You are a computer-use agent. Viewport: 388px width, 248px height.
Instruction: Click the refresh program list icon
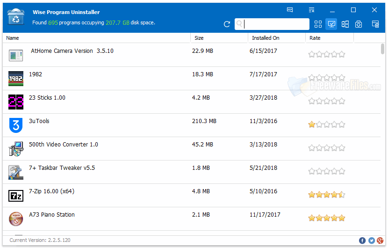(227, 24)
